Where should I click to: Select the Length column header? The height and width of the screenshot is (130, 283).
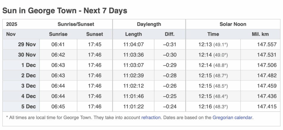[x=133, y=34]
